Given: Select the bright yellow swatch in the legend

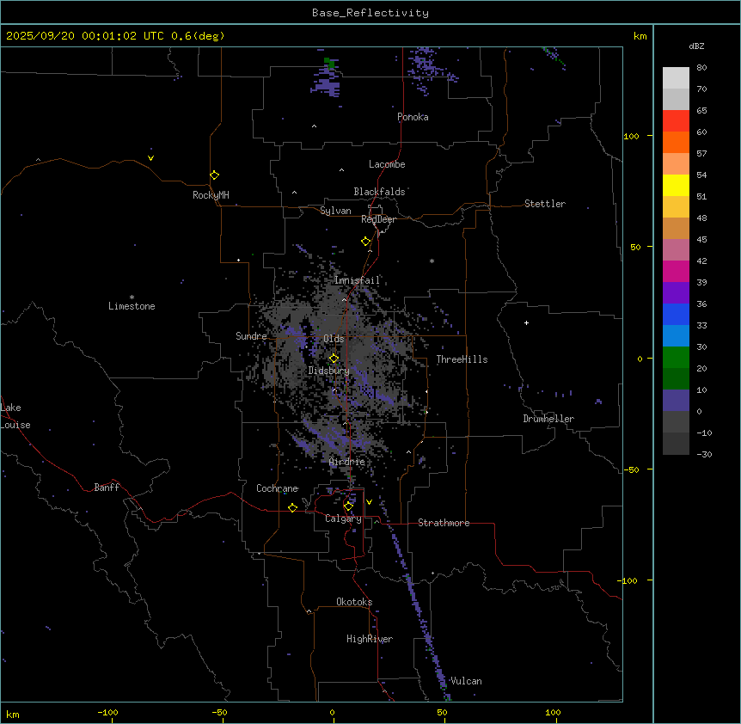Looking at the screenshot, I should pos(676,185).
